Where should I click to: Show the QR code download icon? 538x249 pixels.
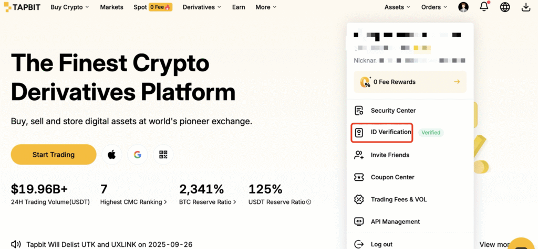163,155
